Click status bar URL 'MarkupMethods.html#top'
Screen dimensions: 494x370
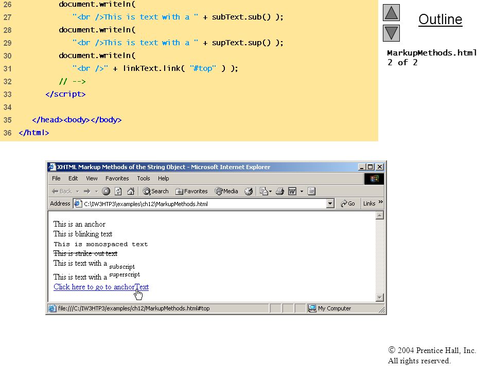(x=178, y=308)
